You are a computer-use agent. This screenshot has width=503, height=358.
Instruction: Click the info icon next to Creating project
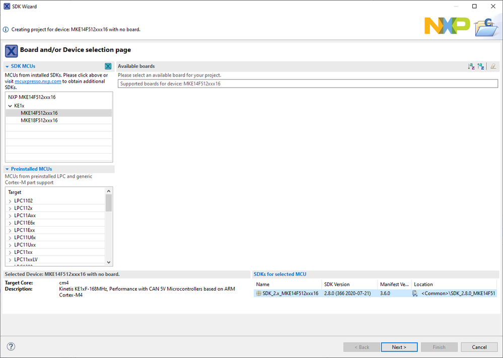[x=6, y=30]
